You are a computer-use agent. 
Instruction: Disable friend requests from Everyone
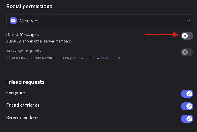[x=187, y=94]
